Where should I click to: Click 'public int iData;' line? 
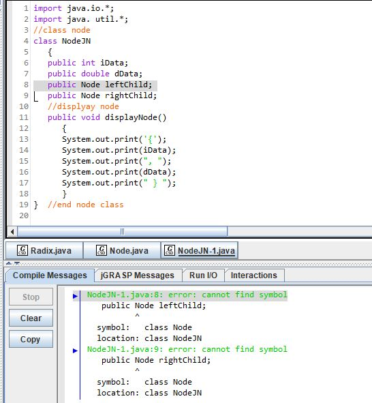coord(87,63)
